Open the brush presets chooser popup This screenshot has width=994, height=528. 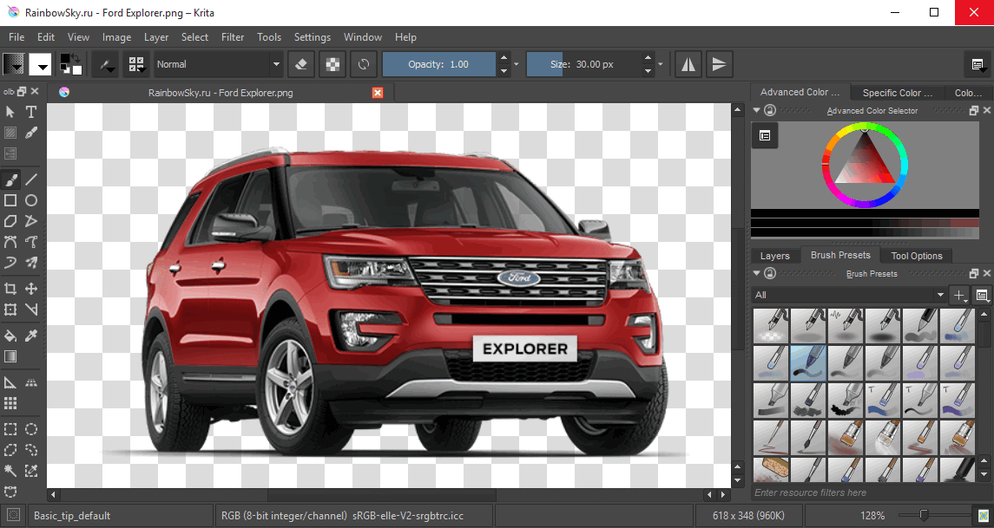pyautogui.click(x=136, y=64)
